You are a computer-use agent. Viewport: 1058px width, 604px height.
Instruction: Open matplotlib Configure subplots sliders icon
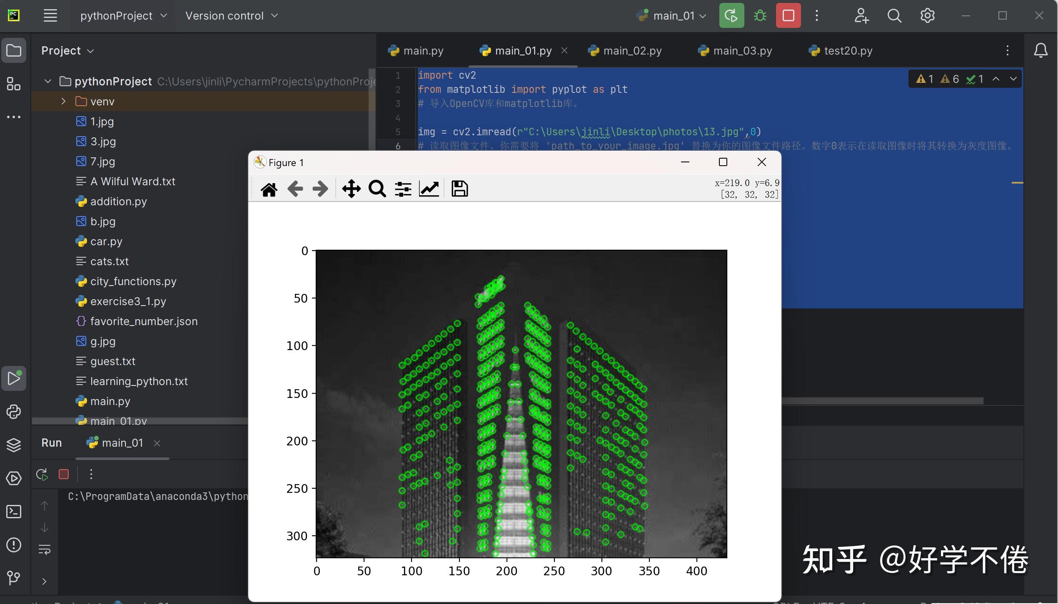pos(403,189)
